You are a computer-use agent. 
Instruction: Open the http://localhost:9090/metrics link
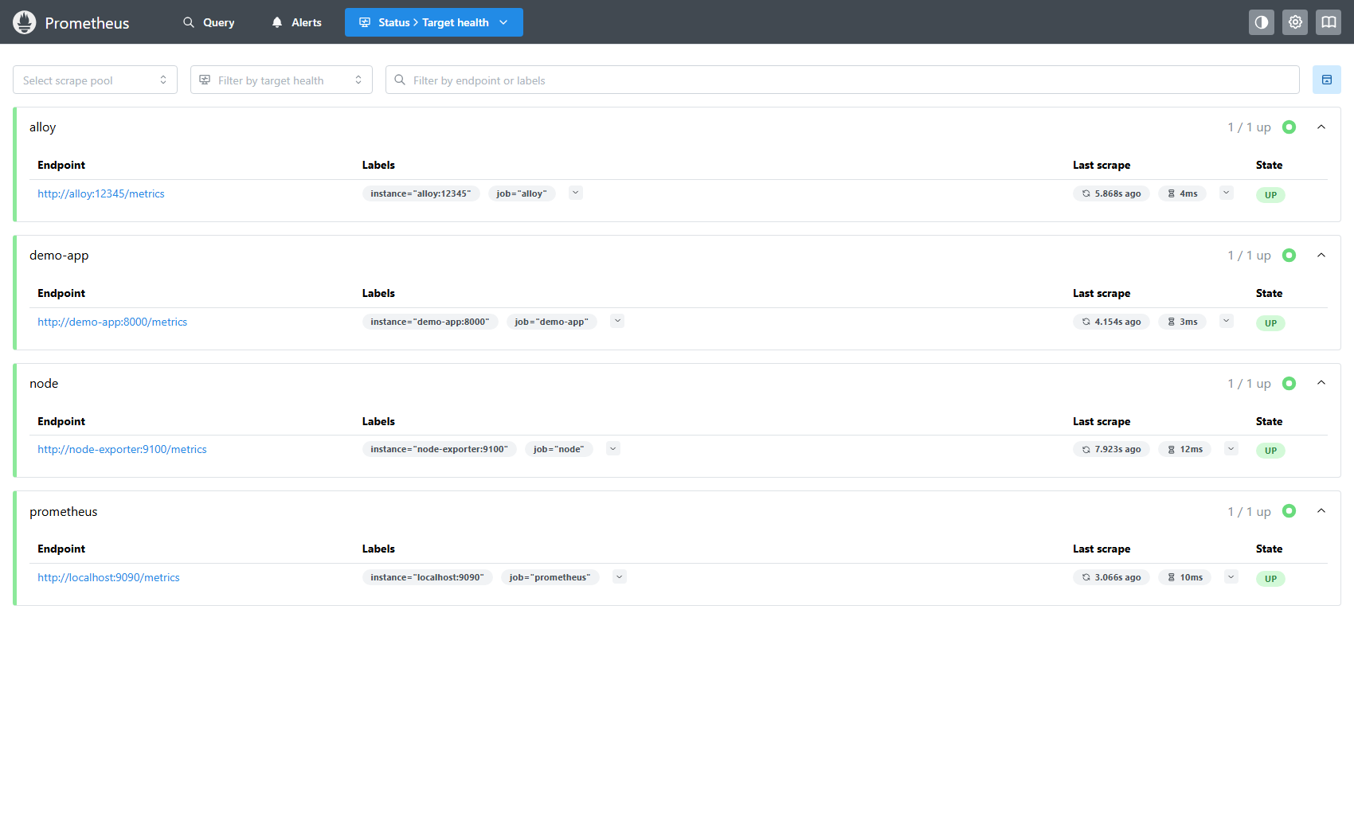108,577
